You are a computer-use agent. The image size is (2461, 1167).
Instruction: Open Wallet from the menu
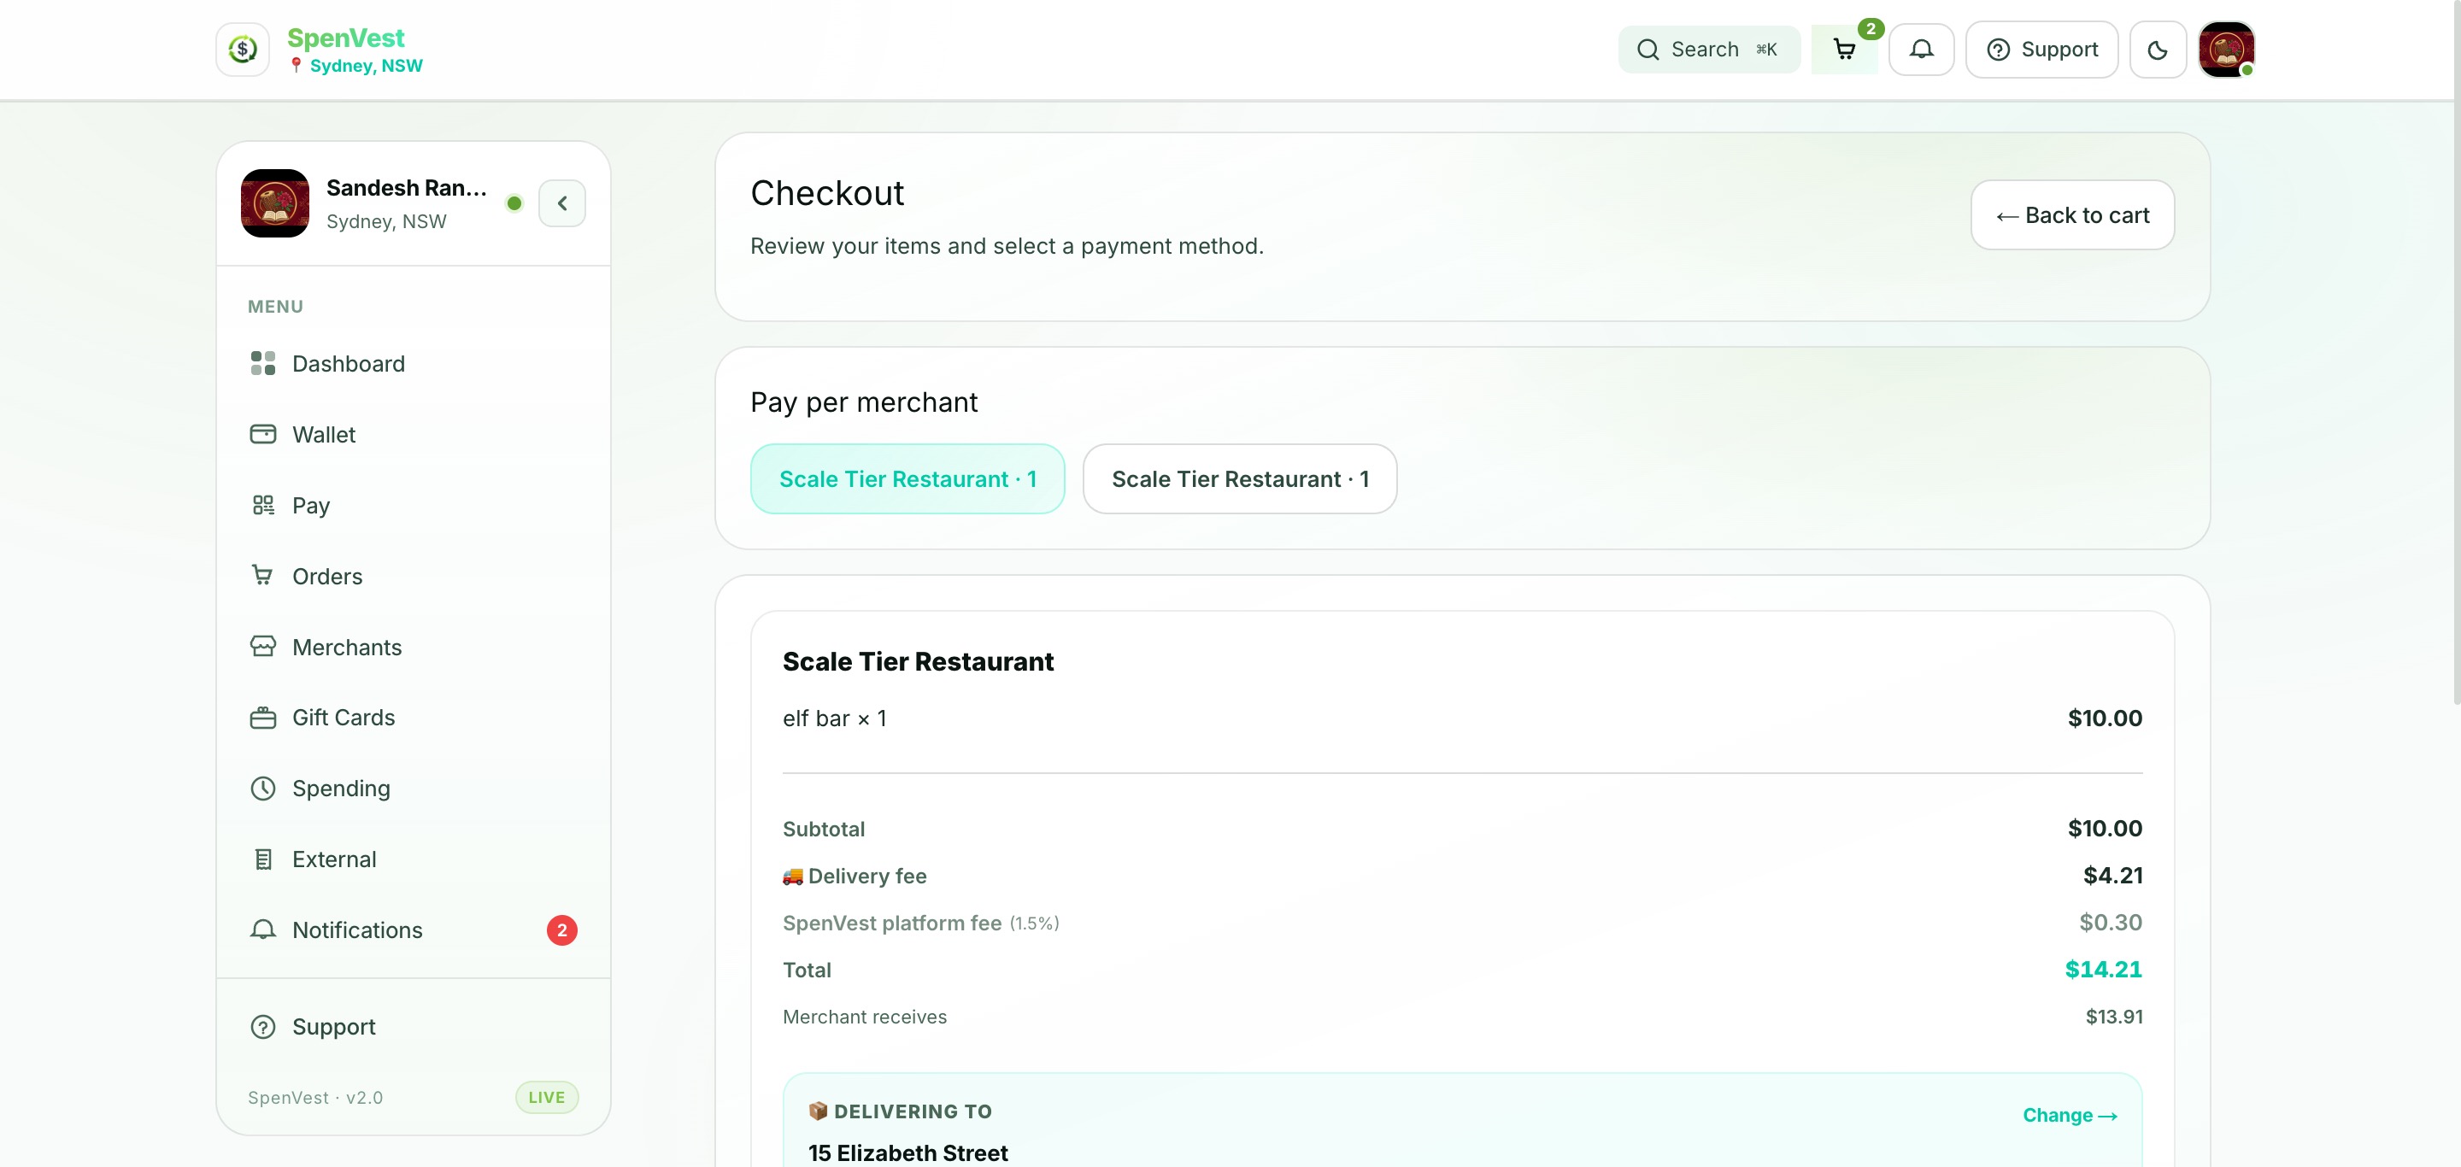pos(413,435)
